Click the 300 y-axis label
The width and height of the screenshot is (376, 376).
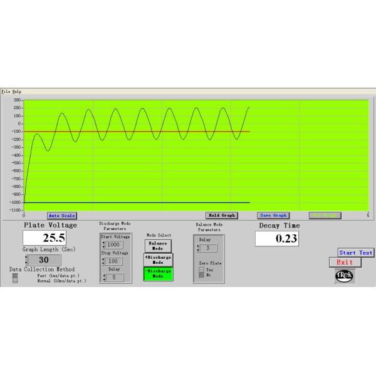tap(18, 100)
